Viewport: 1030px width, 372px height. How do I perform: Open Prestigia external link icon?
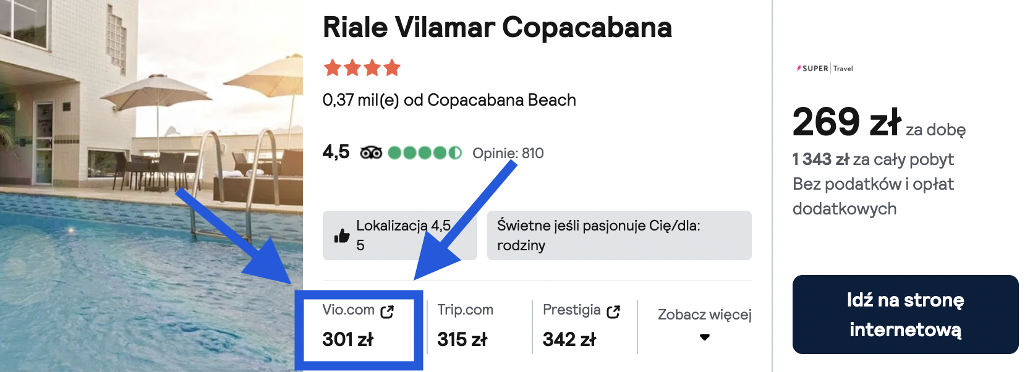[613, 311]
